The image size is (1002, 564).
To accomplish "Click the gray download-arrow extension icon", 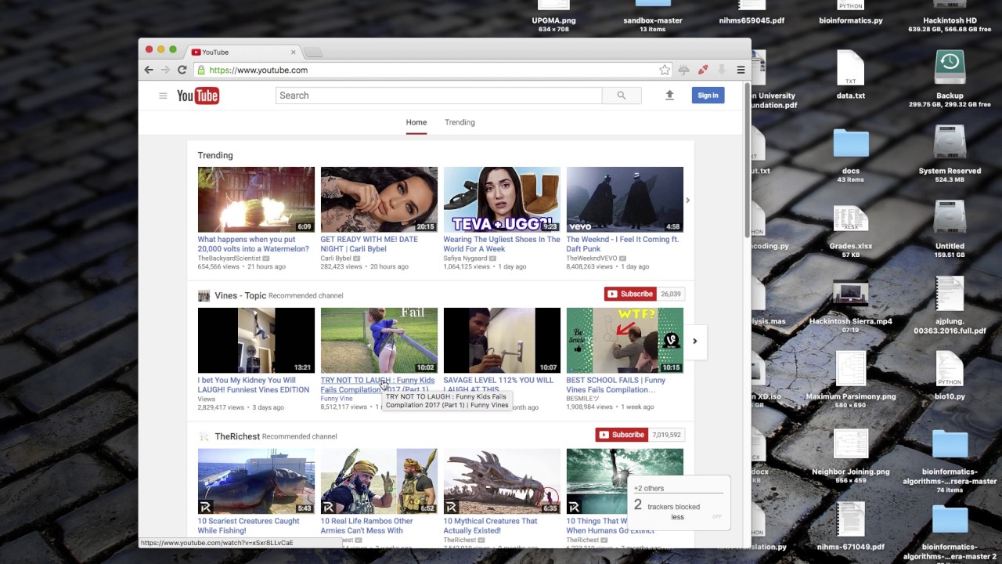I will tap(722, 70).
